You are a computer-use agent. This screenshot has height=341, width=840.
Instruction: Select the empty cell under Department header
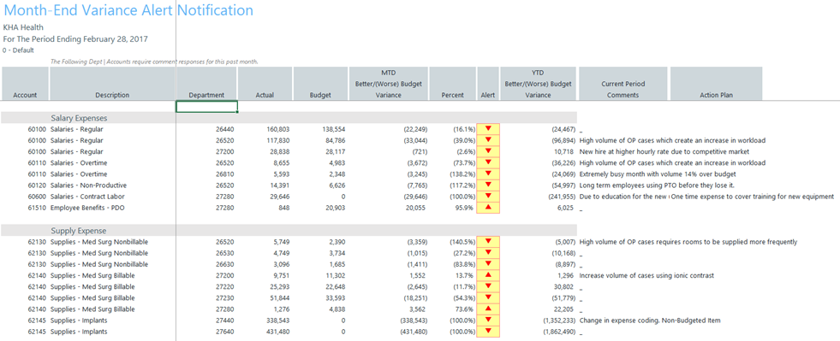tap(206, 107)
